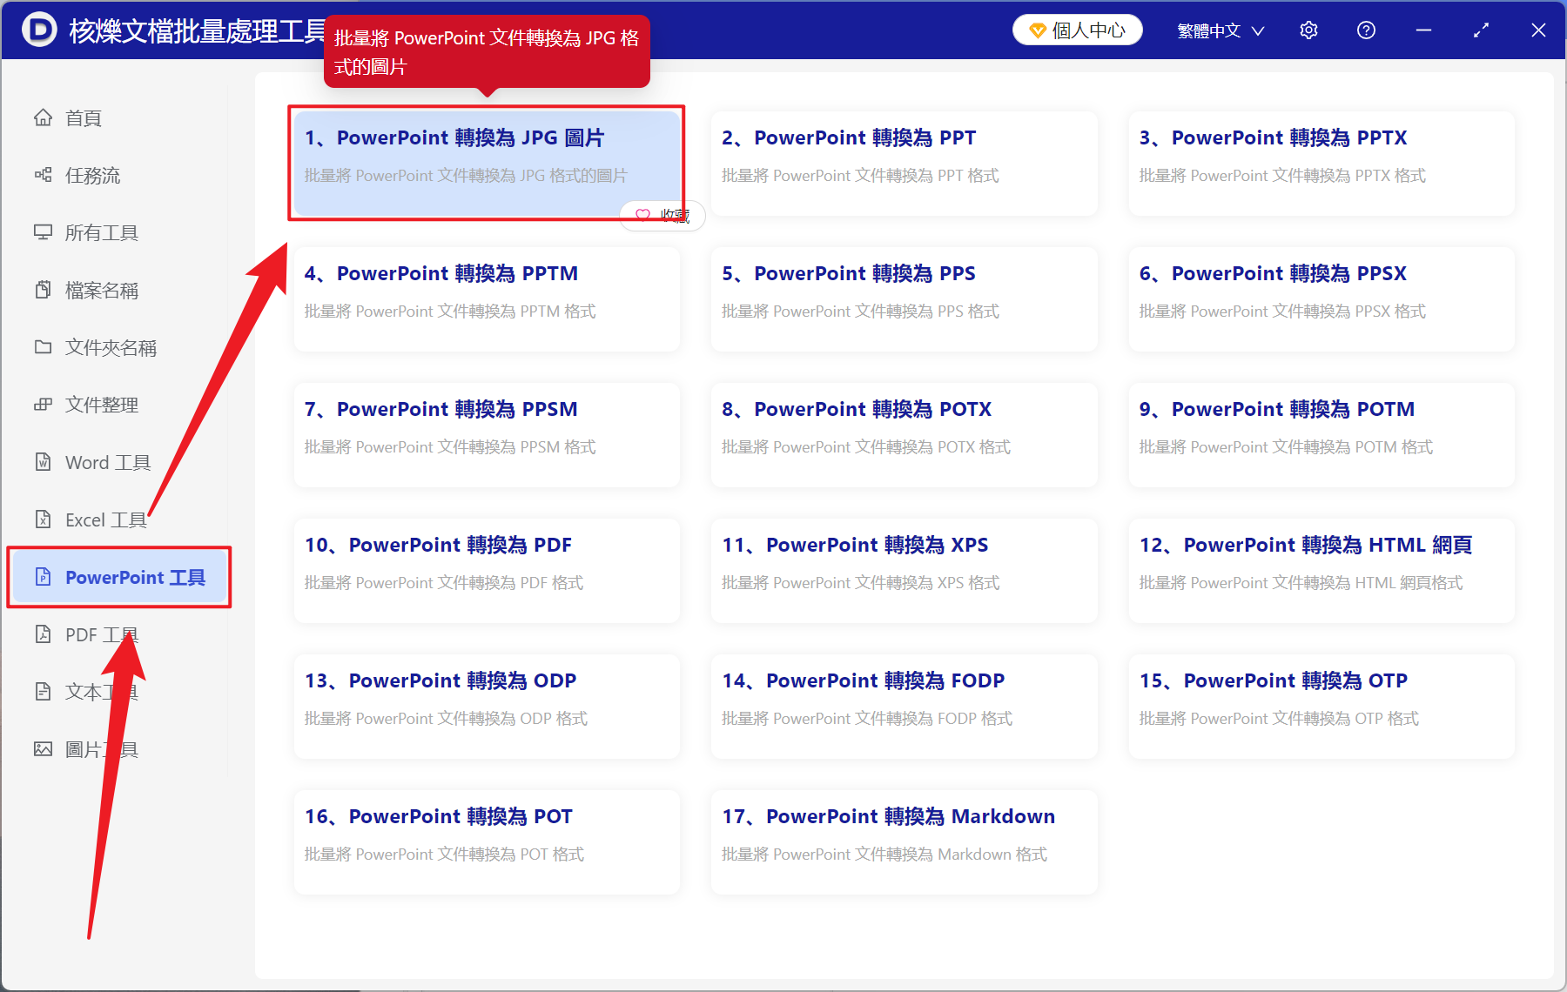
Task: Click the folder icon beside 文件夾名稱
Action: pos(43,347)
